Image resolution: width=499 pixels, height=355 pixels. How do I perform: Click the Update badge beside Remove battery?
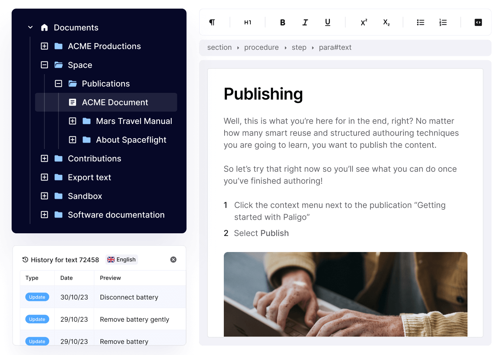tap(37, 341)
